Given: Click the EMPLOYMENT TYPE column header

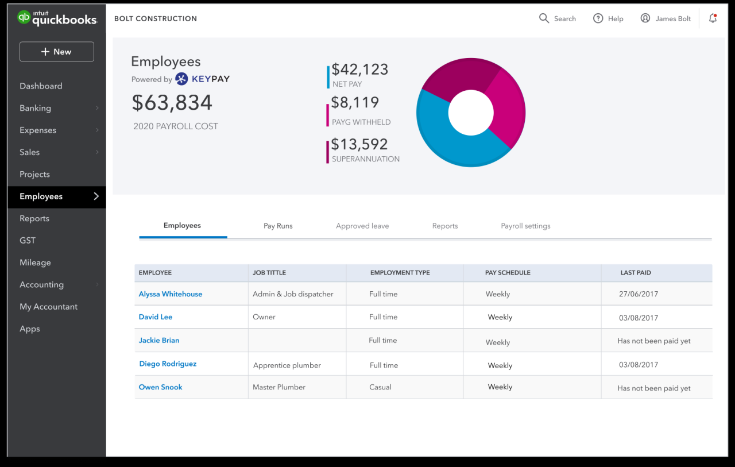Looking at the screenshot, I should click(x=400, y=273).
